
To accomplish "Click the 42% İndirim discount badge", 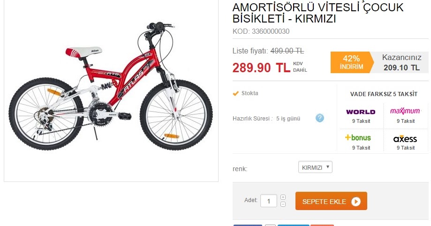I will click(352, 62).
